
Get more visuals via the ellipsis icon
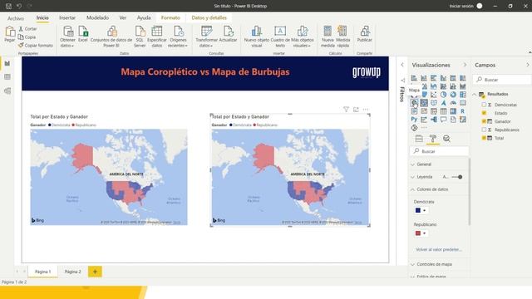click(x=424, y=128)
